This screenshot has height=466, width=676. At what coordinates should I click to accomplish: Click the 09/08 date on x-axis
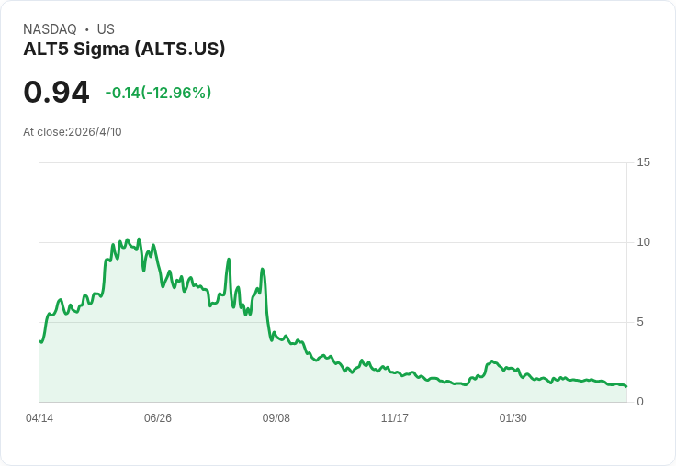[276, 418]
